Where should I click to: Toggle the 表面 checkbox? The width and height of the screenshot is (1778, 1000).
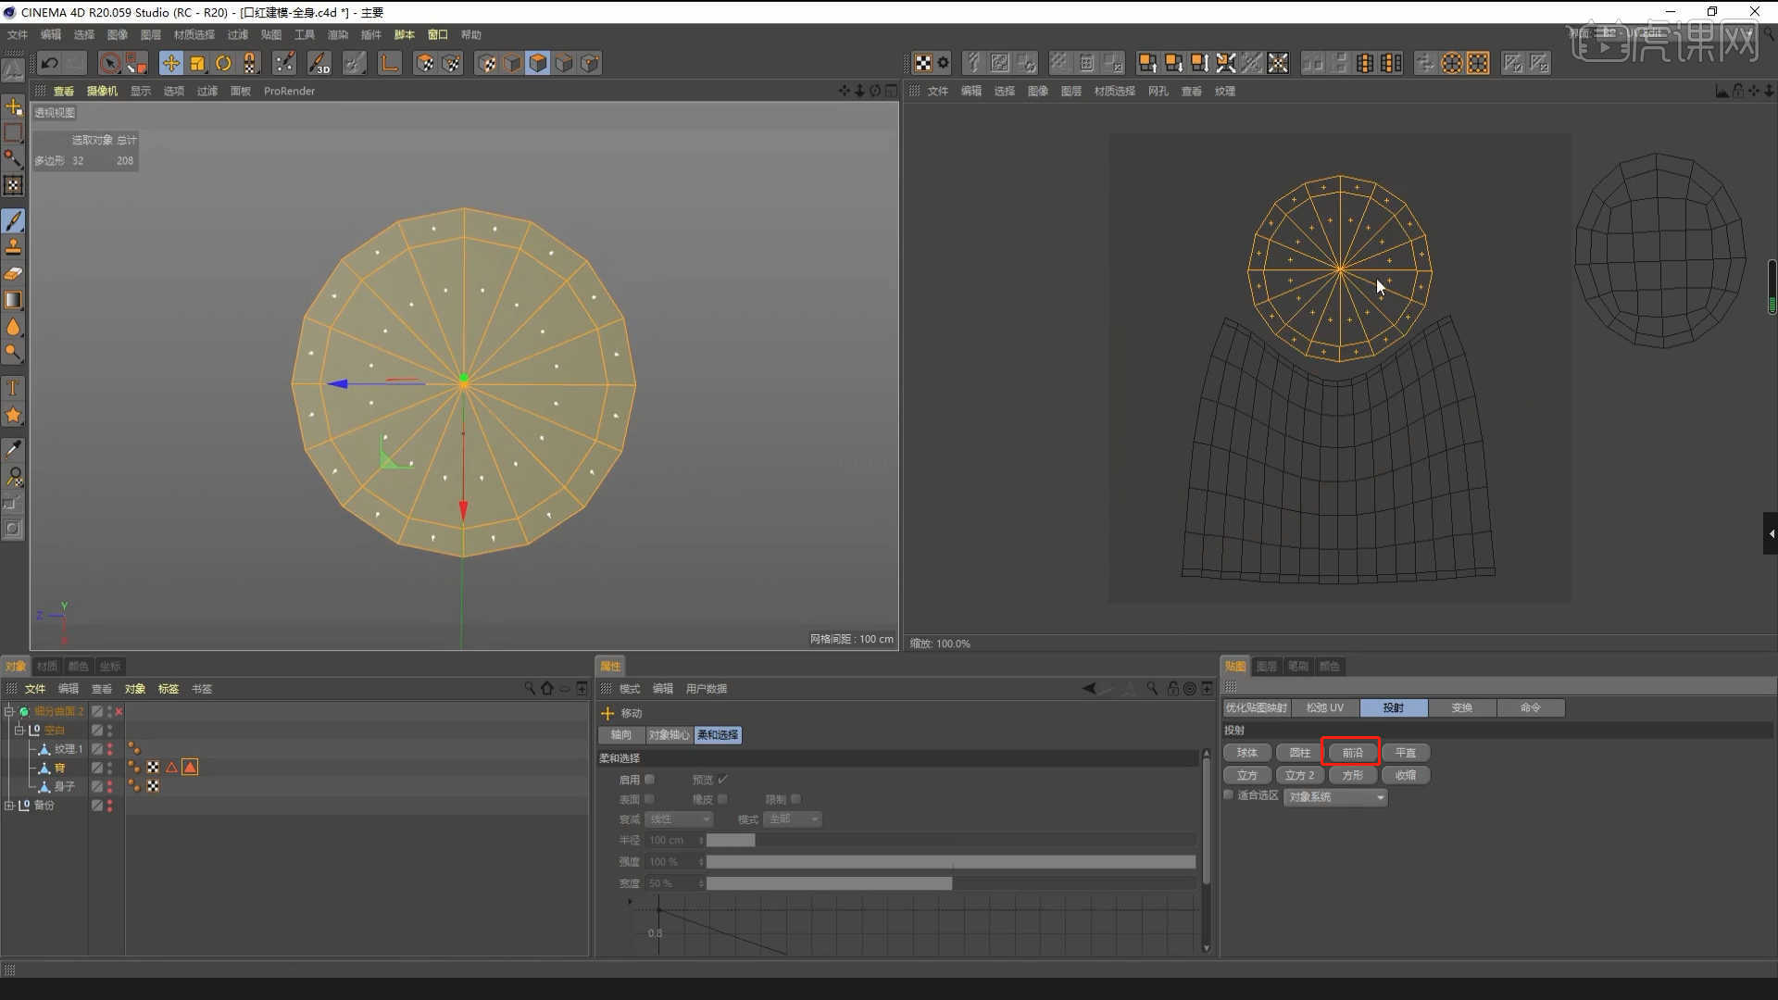[649, 799]
